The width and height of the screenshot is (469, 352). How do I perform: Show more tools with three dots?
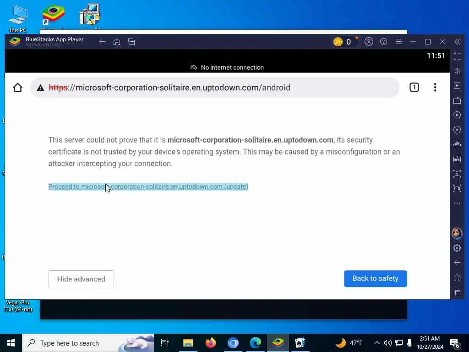coord(457,203)
